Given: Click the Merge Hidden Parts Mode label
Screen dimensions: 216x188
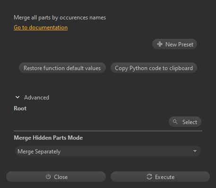Looking at the screenshot, I should click(48, 138).
